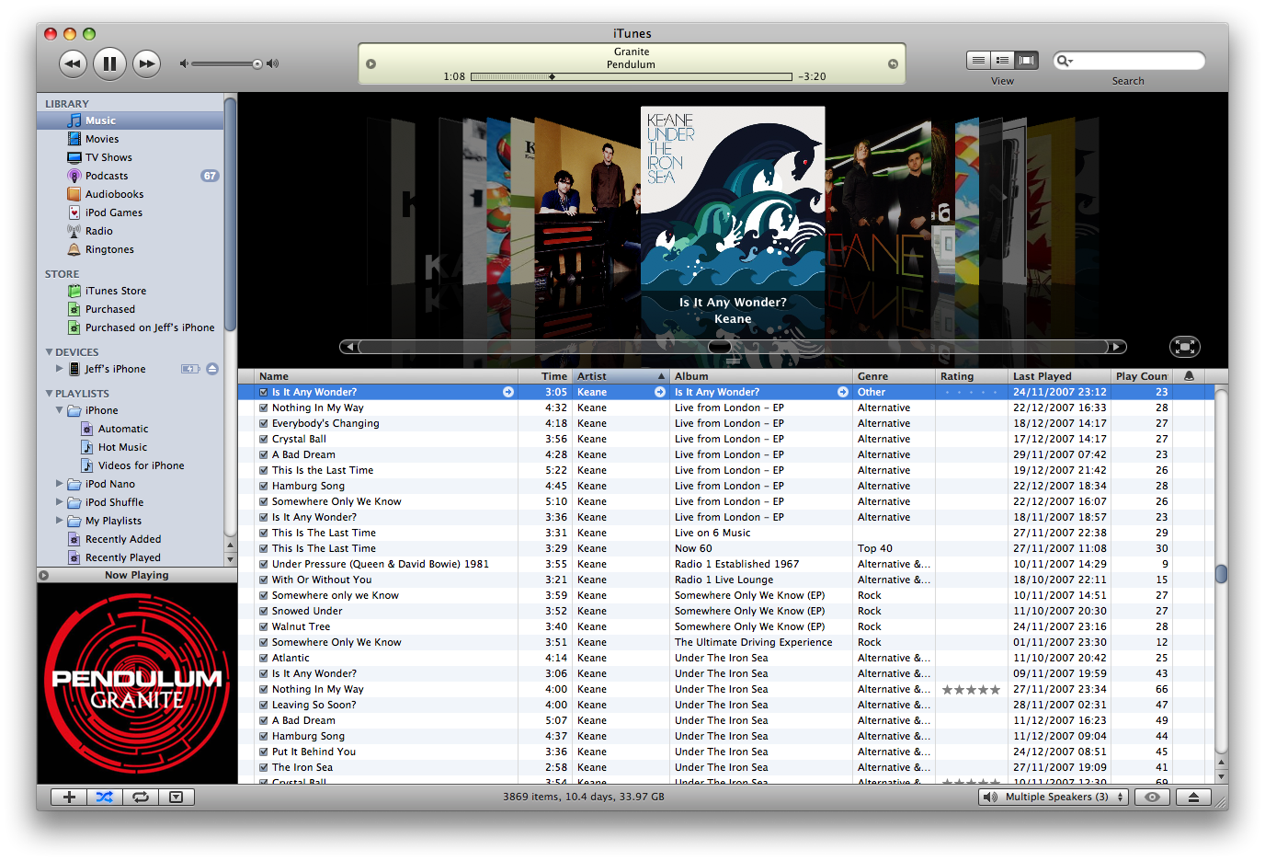Image resolution: width=1265 pixels, height=861 pixels.
Task: Open Radio in the sidebar
Action: point(131,231)
